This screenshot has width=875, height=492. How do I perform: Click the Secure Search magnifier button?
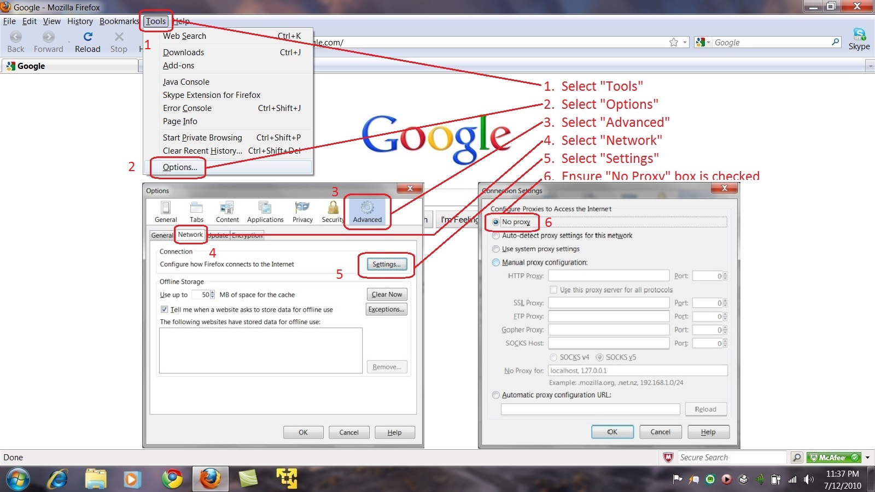[x=797, y=458]
